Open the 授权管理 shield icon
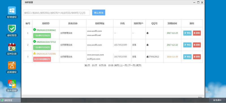The height and width of the screenshot is (103, 226). [12, 29]
